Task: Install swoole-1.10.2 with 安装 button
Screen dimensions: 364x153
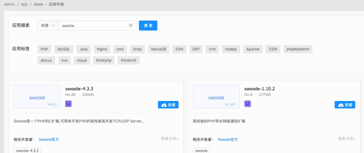Action: (345, 105)
